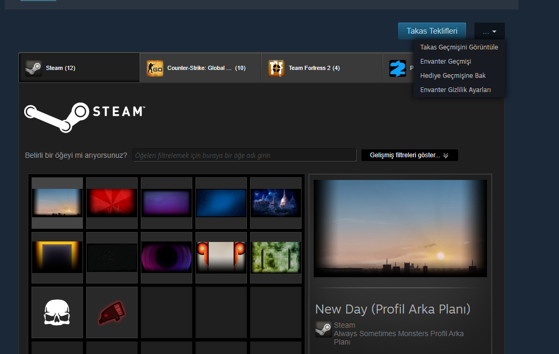Select the red gun emoticon item
The width and height of the screenshot is (559, 354).
click(112, 312)
